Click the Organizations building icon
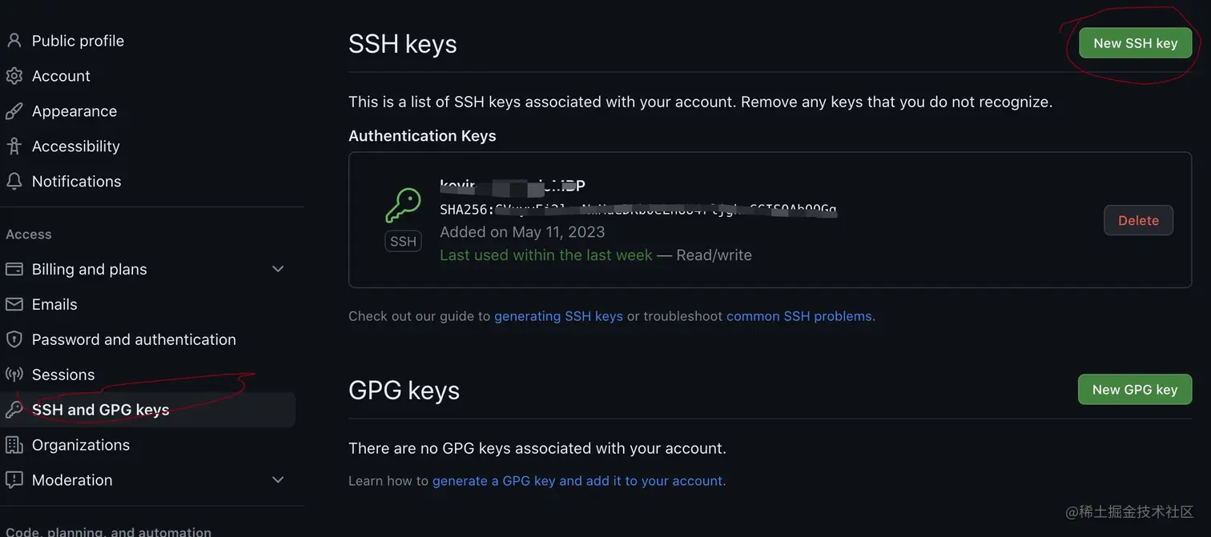Screen dimensions: 1211x537 pyautogui.click(x=14, y=444)
